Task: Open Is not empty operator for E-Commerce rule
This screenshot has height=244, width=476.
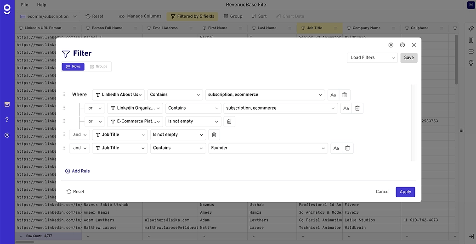Action: click(x=193, y=121)
